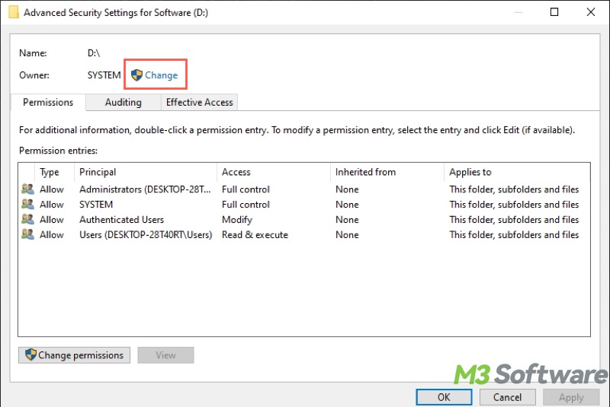Click the Cancel button
This screenshot has height=407, width=610.
tap(507, 397)
